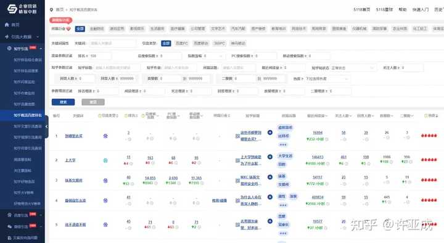Click the Zhihu icon before the row 1 title
Screen dimensions: 444x243
(x=237, y=136)
